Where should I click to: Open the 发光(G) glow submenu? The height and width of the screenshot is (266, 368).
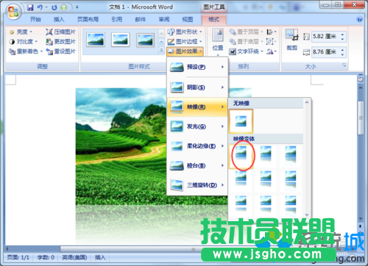(197, 126)
